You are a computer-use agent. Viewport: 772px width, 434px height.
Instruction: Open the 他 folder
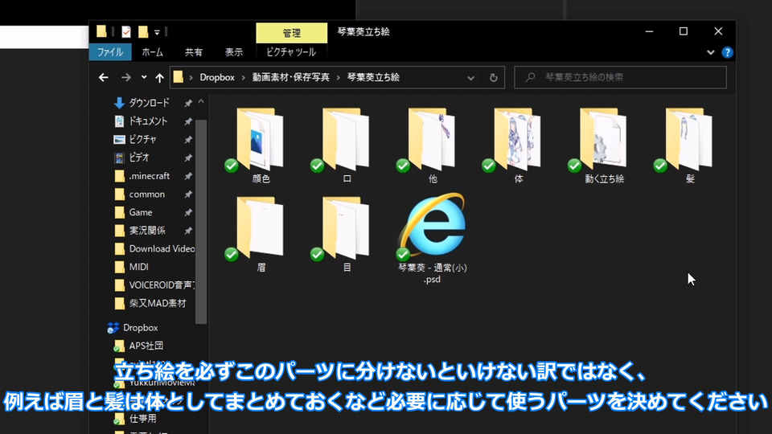[432, 145]
